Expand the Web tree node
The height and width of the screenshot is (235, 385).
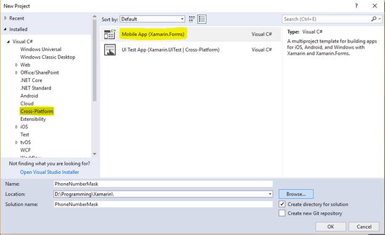[17, 65]
